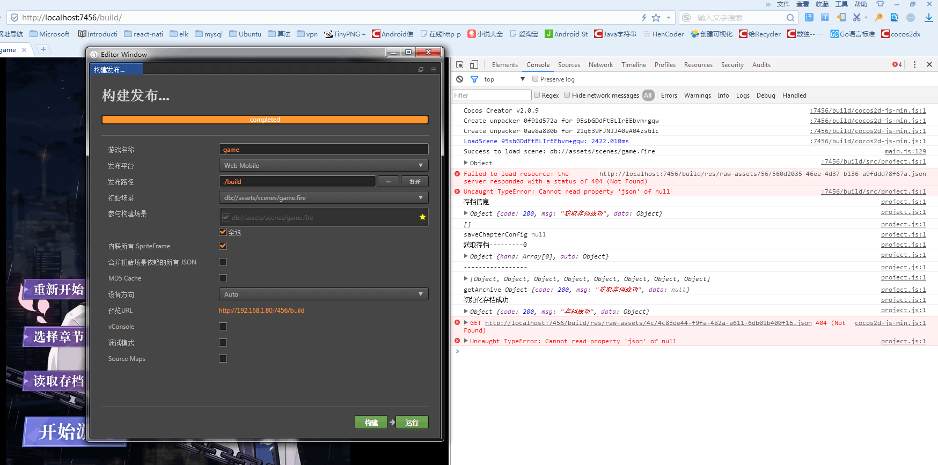
Task: Open browser downloads with the arrow icon
Action: [929, 18]
